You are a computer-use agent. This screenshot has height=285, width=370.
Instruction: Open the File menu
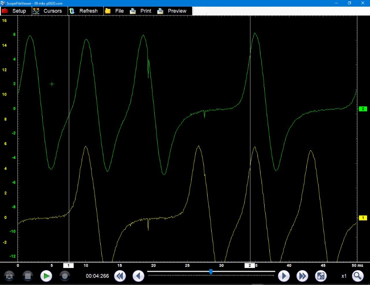pos(115,11)
